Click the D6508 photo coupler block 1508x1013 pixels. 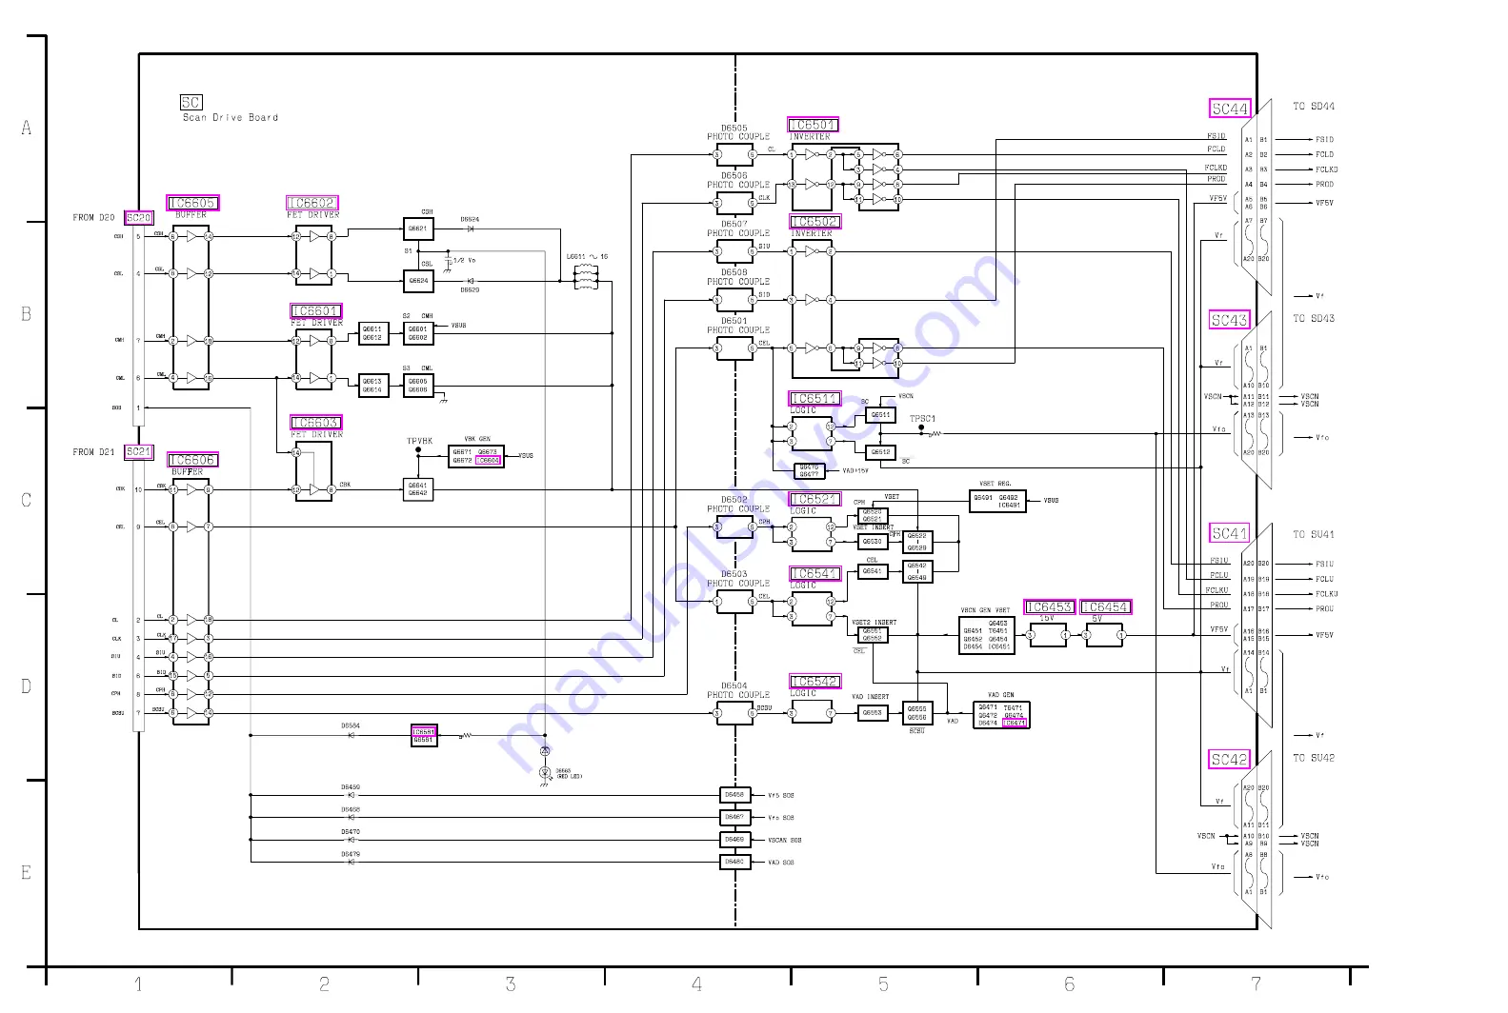tap(735, 300)
